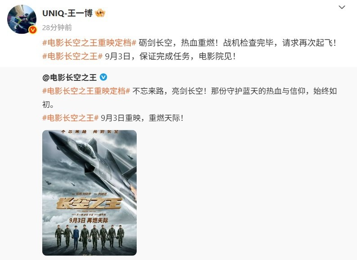Open the 28分钟前 timestamp link
This screenshot has height=260, width=357.
click(x=57, y=27)
